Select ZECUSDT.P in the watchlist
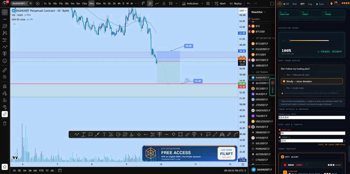 (262, 88)
